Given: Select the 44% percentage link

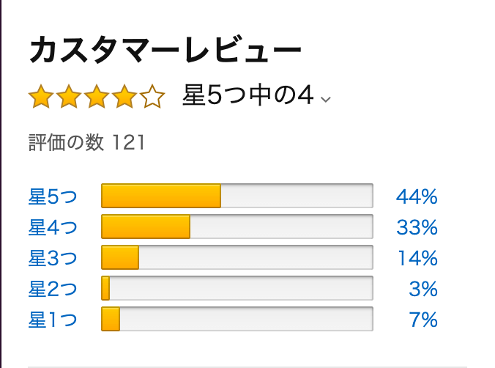Looking at the screenshot, I should (x=417, y=196).
